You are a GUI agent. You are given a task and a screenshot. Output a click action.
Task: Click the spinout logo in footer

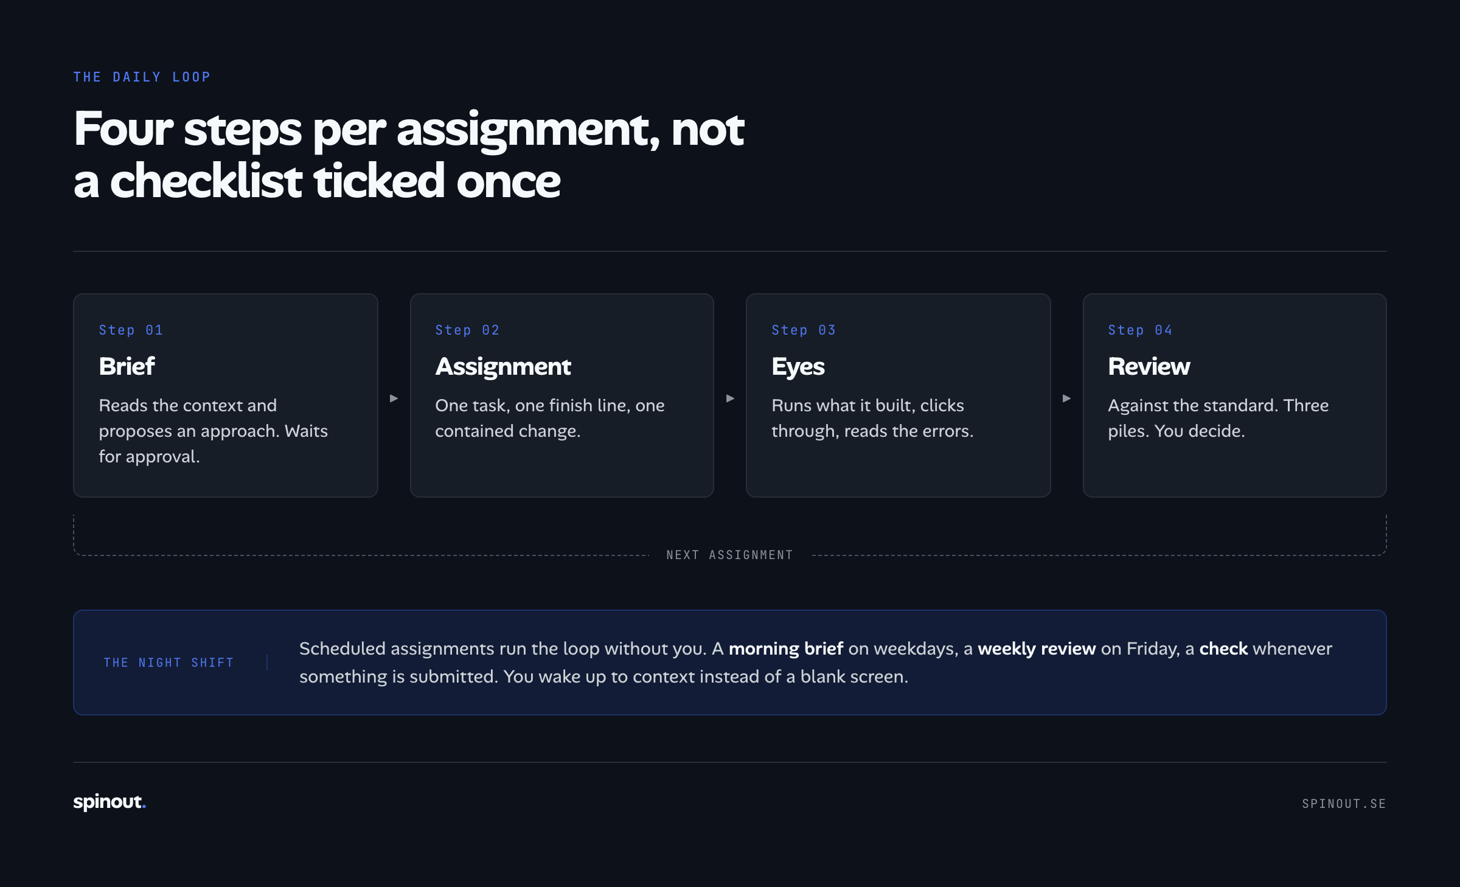coord(109,802)
